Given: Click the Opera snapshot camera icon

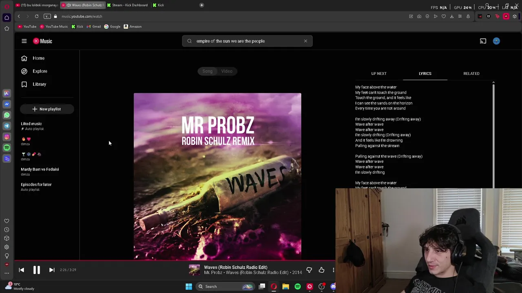Looking at the screenshot, I should pyautogui.click(x=419, y=16).
